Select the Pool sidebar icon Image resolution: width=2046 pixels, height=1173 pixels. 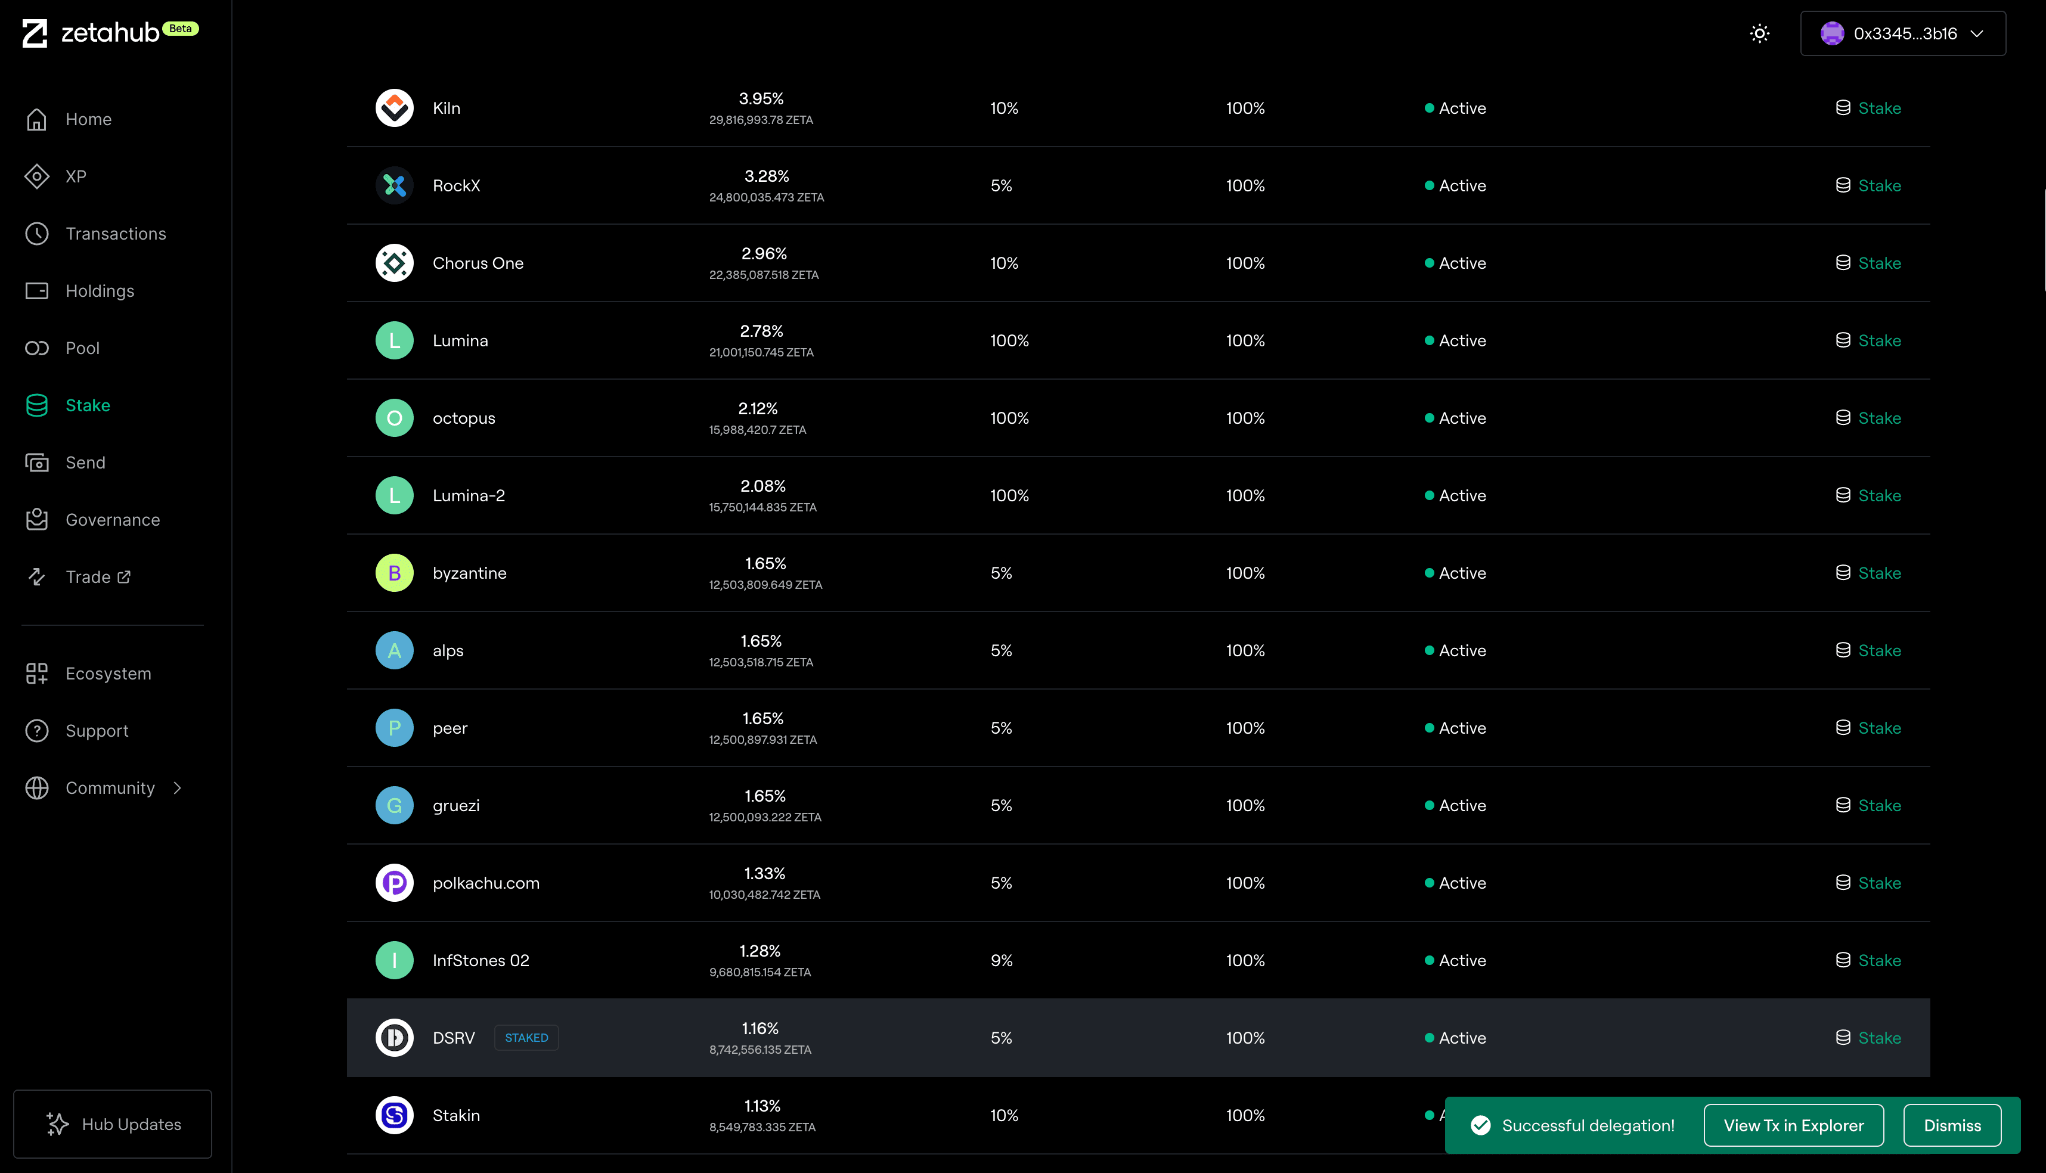pos(37,348)
